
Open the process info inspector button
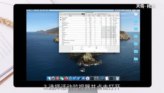tap(63, 14)
